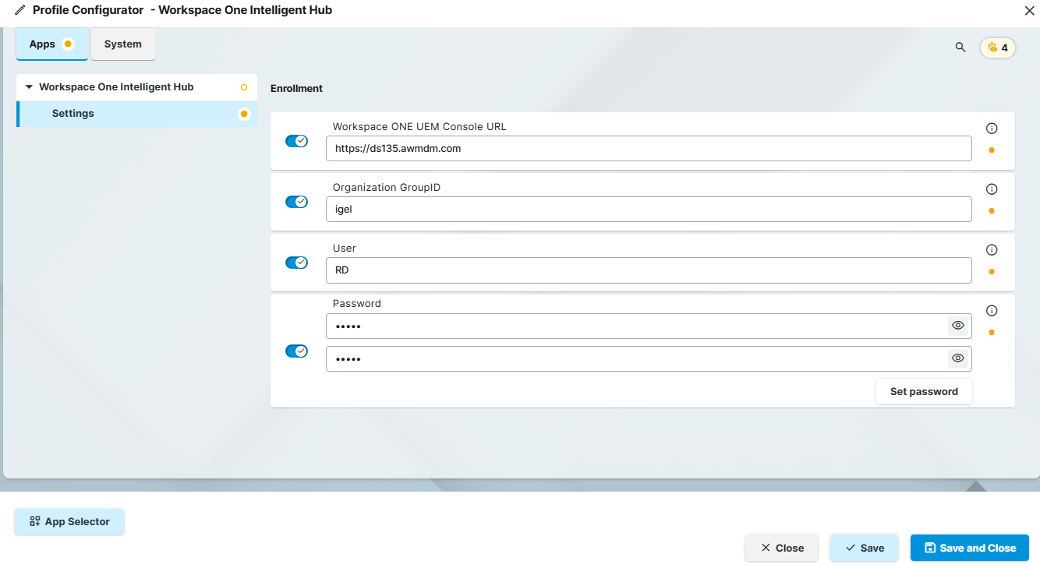Click the info icon next to Workspace ONE UEM Console URL
Viewport: 1040px width, 568px height.
[992, 127]
